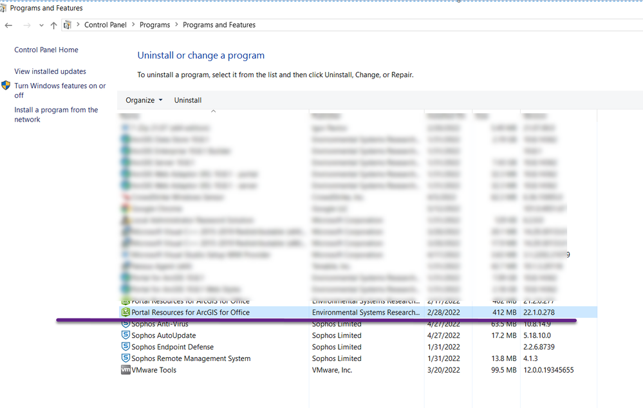Click the 13.8 MB size cell

coord(503,358)
